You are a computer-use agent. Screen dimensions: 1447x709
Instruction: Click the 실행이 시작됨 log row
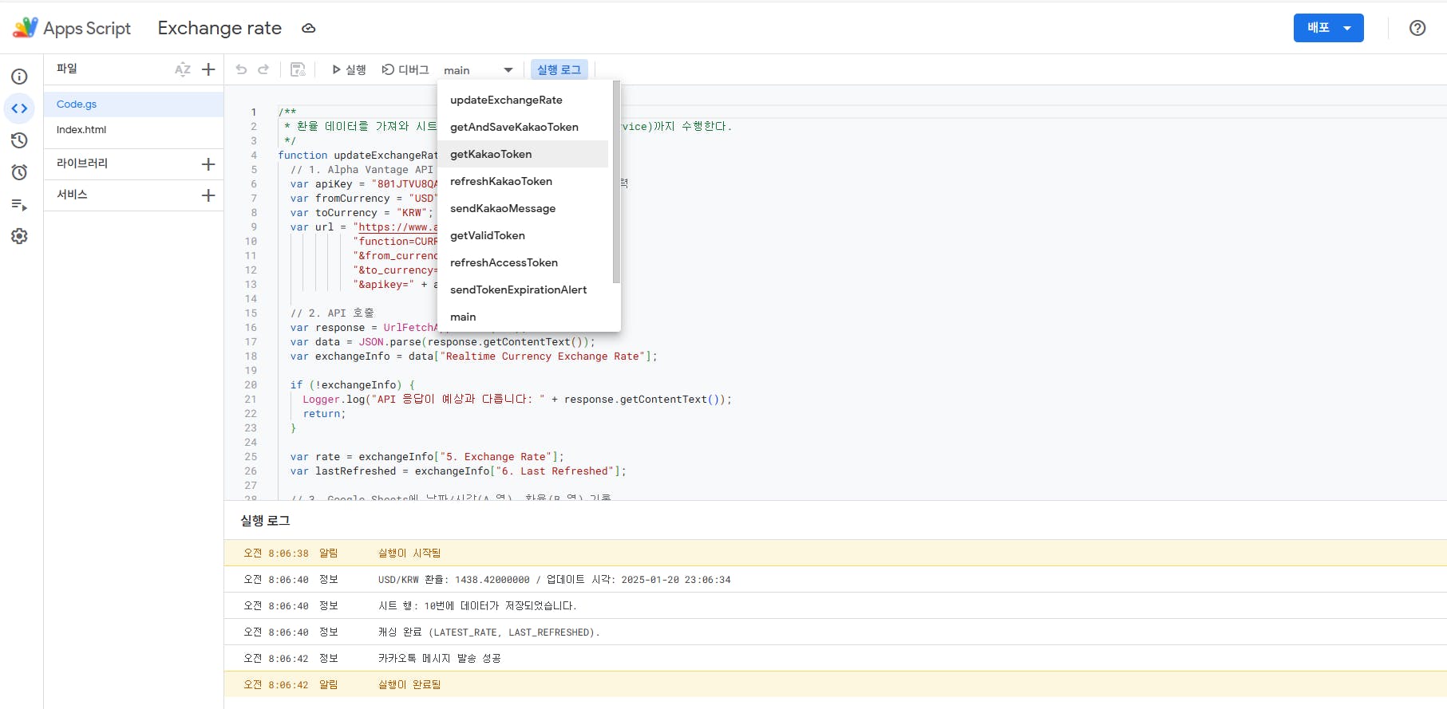[x=836, y=553]
